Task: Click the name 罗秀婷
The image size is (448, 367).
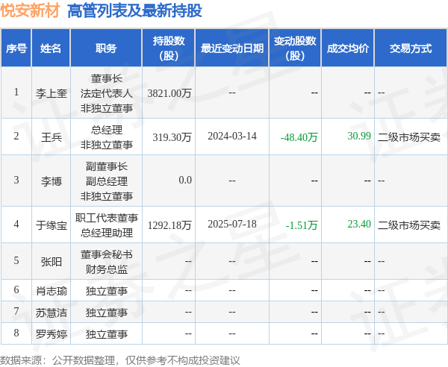Action: (51, 334)
